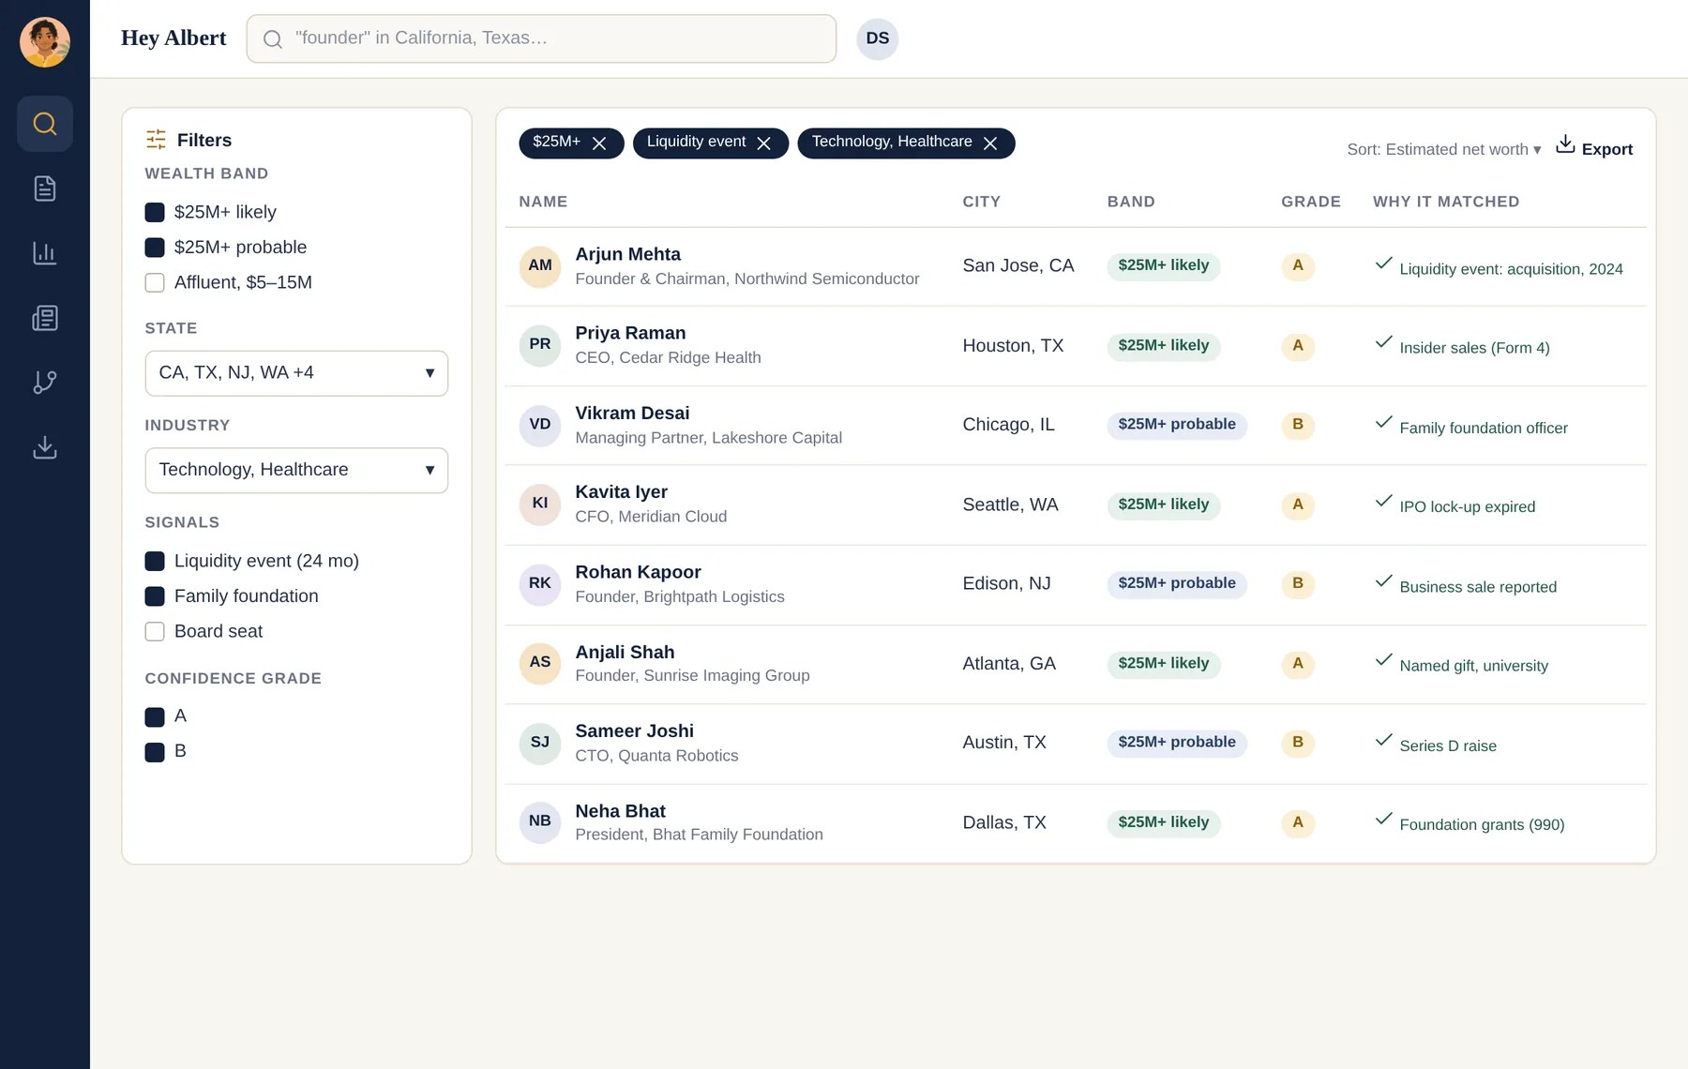Remove the Liquidity event filter chip

tap(764, 143)
